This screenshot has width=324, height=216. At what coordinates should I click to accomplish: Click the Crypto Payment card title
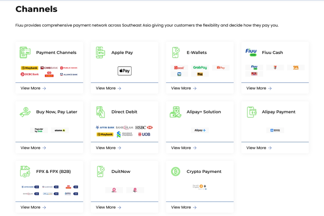click(204, 171)
